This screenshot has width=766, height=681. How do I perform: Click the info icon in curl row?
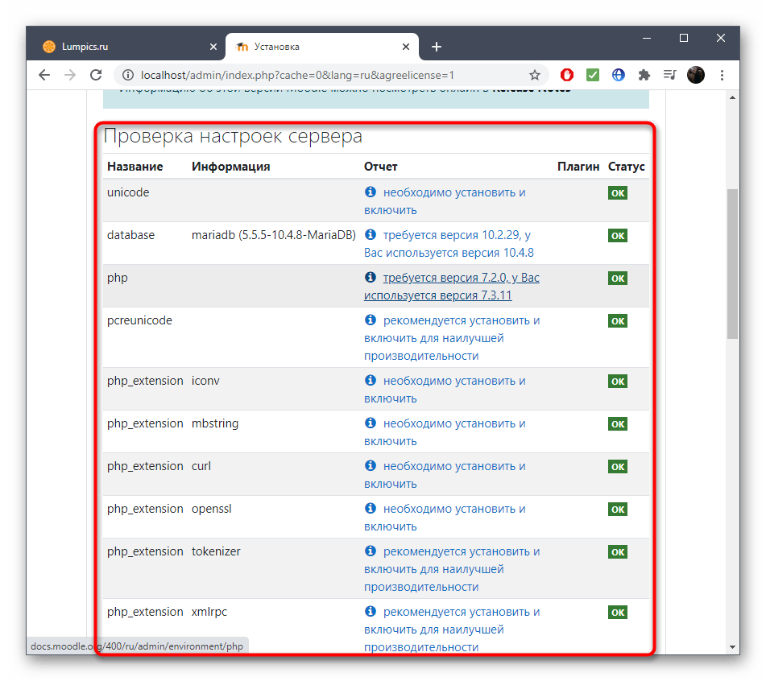[x=371, y=466]
